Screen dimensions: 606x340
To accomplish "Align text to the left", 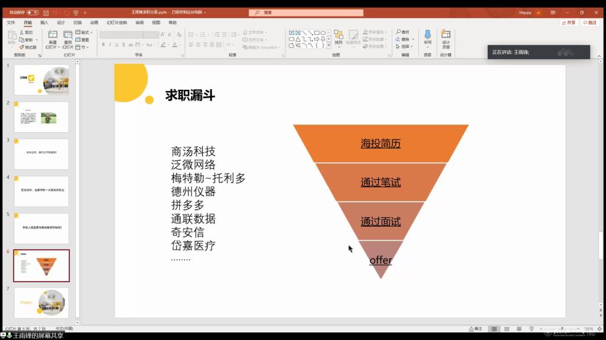I will tap(191, 45).
